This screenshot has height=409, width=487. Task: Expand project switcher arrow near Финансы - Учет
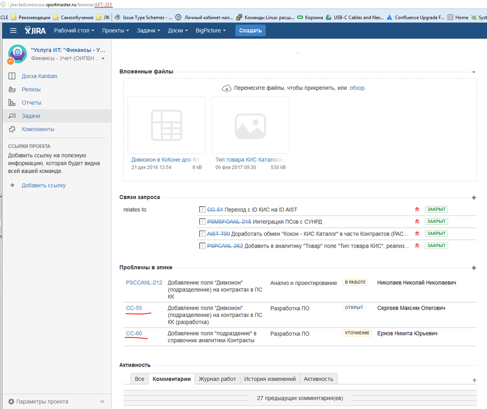(103, 58)
